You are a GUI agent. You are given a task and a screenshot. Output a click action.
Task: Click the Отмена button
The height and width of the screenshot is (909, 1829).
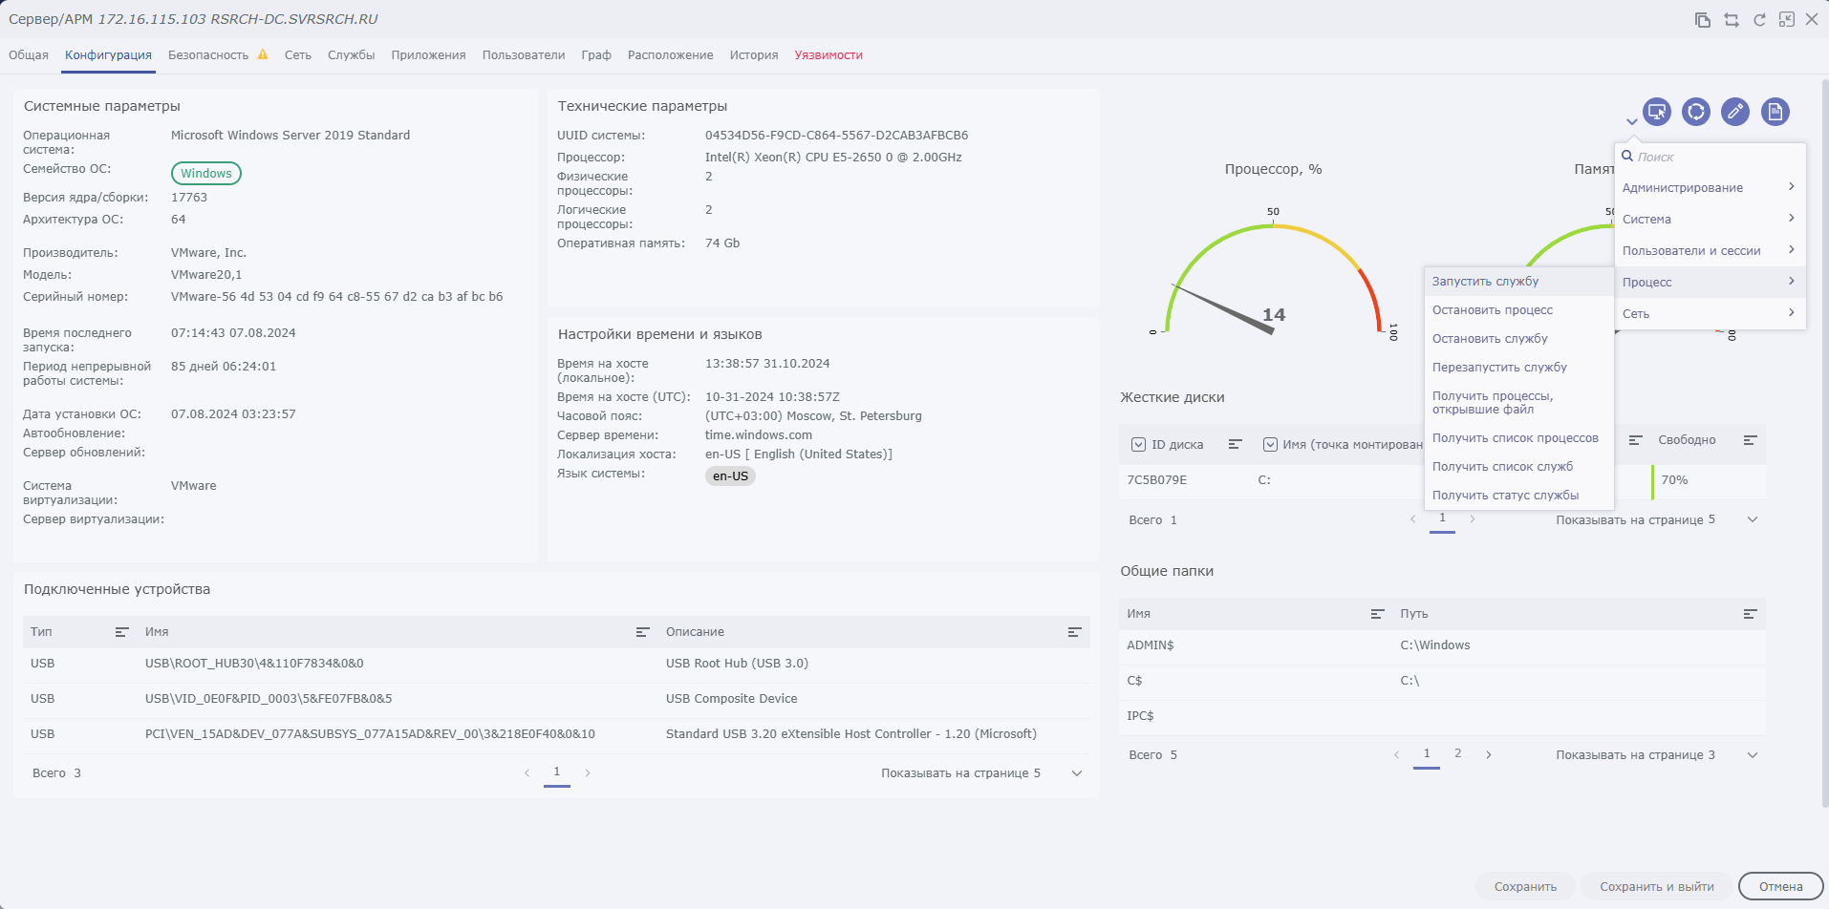(x=1781, y=887)
